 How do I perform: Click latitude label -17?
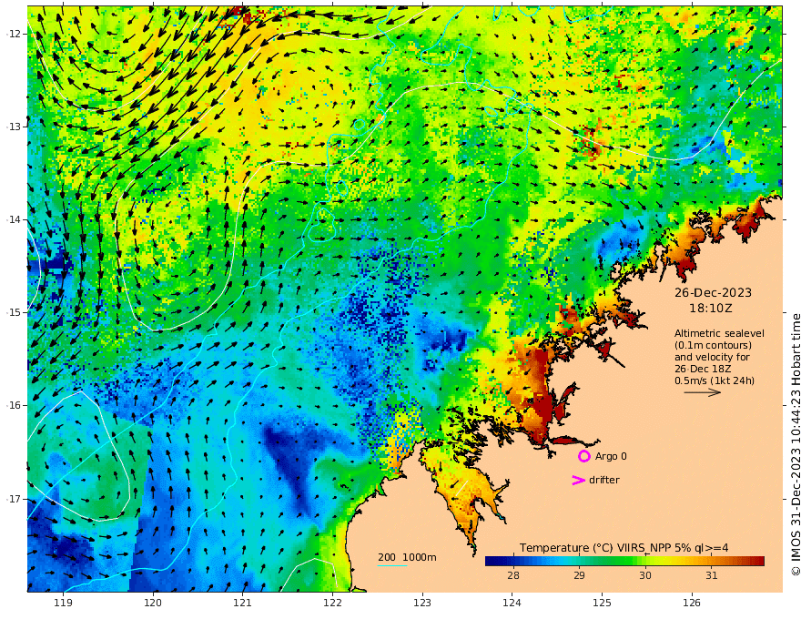[x=14, y=499]
